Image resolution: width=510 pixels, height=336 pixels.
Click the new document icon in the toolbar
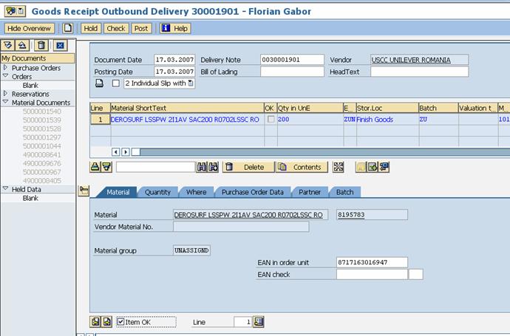[x=68, y=28]
